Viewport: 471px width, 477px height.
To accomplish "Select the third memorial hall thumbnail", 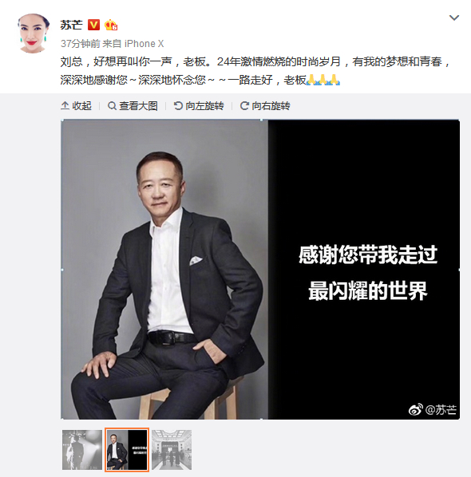I will (x=172, y=450).
